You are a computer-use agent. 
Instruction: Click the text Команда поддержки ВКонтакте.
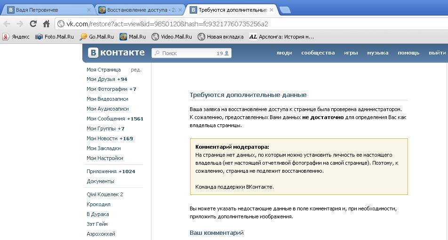(x=234, y=187)
